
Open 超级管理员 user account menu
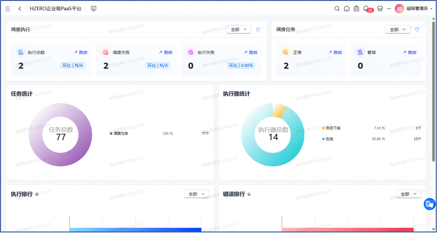(x=416, y=9)
